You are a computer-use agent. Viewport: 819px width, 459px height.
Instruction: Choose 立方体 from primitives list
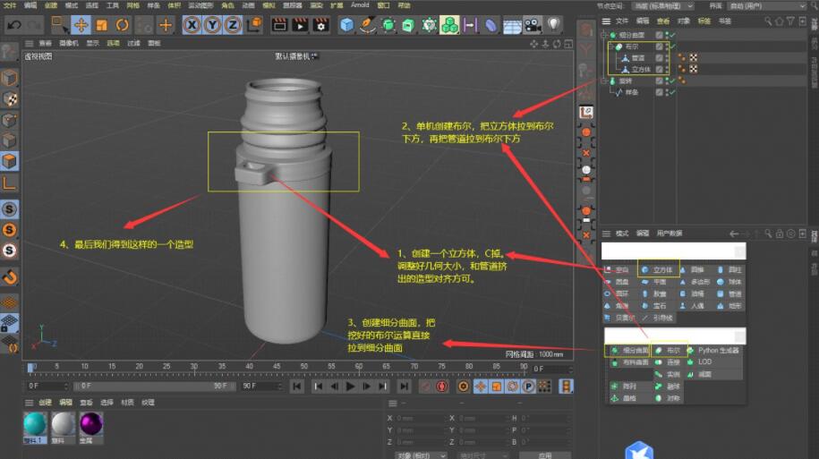point(658,270)
